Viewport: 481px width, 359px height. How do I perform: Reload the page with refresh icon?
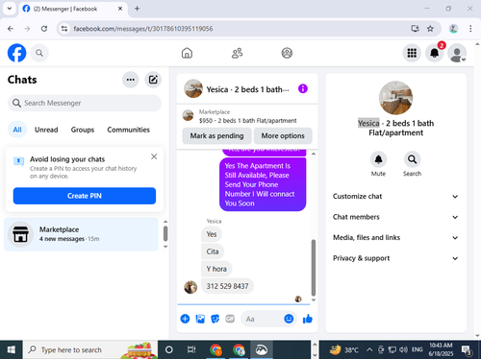click(x=44, y=29)
